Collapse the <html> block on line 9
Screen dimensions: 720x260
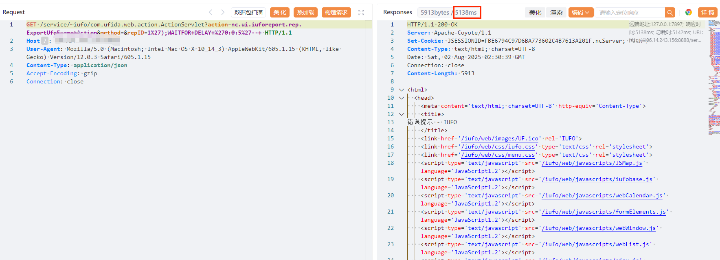click(x=401, y=90)
